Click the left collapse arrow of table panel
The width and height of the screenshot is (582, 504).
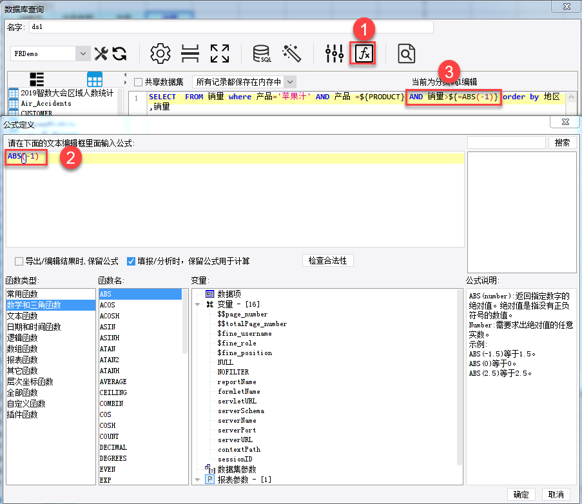(126, 75)
